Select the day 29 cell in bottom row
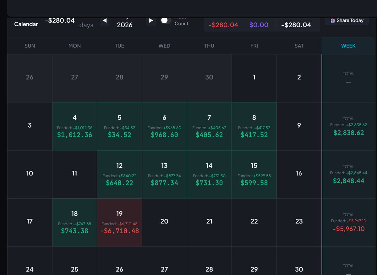Screen dimensions: 377x275 tap(254, 261)
